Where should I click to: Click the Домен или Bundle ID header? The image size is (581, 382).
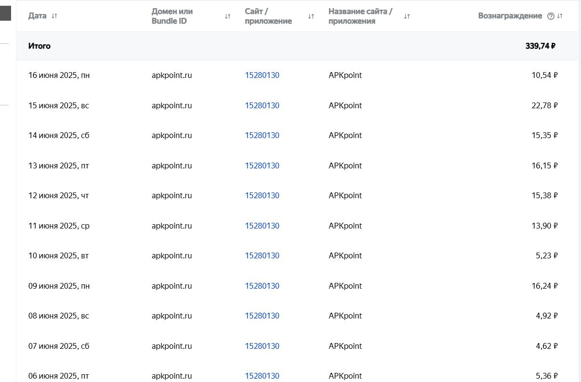tap(172, 16)
